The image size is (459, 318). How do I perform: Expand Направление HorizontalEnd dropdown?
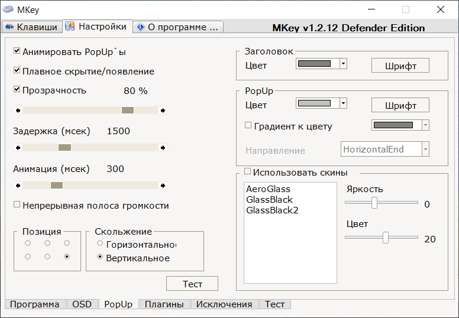pyautogui.click(x=425, y=149)
